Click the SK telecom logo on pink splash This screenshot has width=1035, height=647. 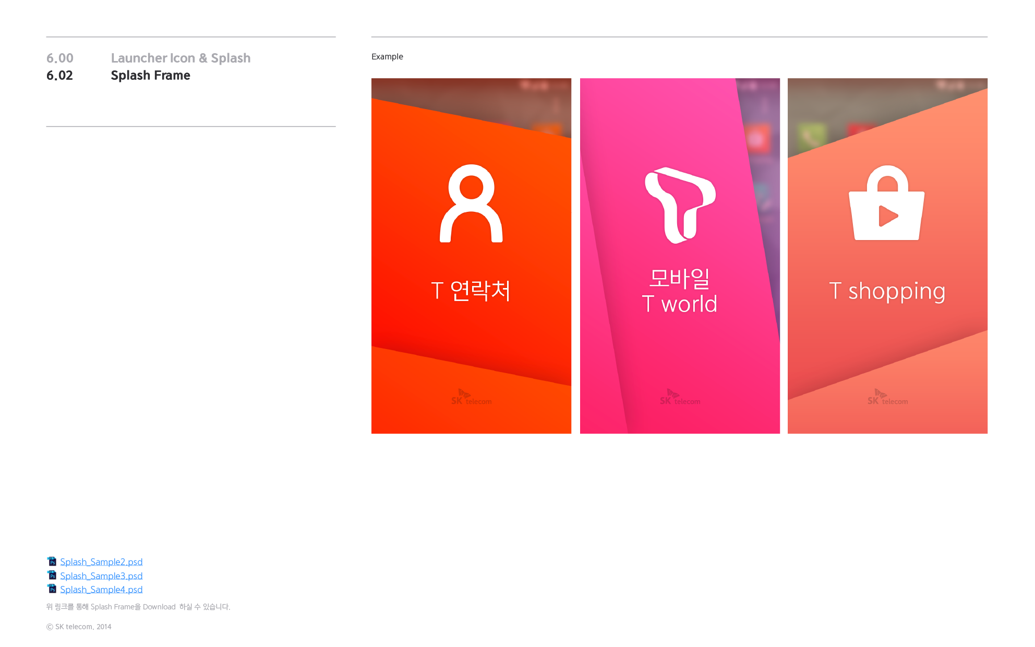click(680, 397)
